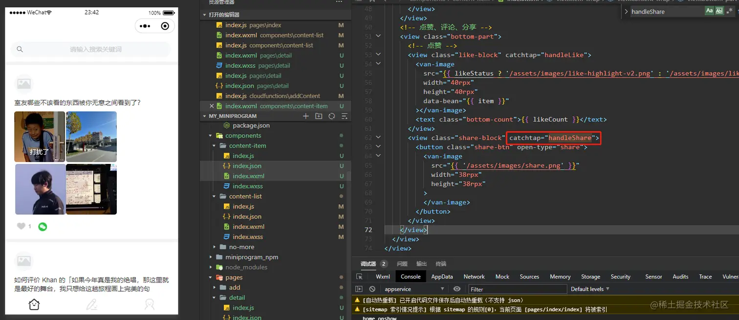Click the new file icon beside MY_MINIPROGRAM
739x320 pixels.
(306, 116)
